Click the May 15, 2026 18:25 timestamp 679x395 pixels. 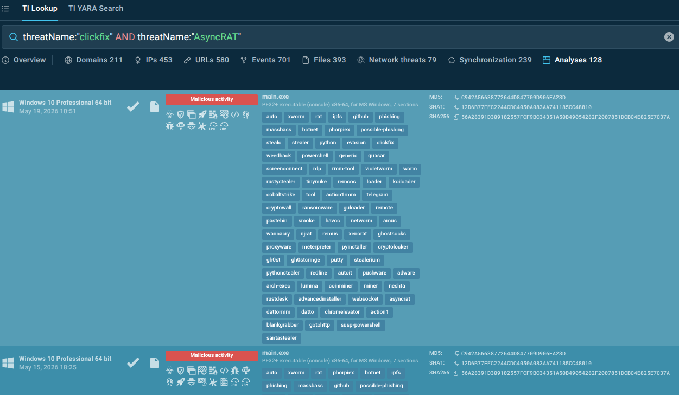tap(48, 367)
